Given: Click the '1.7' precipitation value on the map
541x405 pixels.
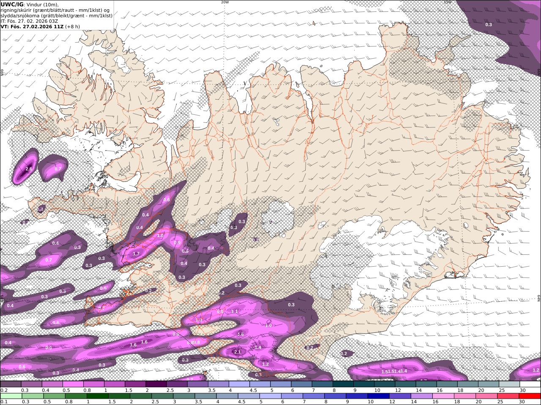Looking at the screenshot, I should (136, 254).
